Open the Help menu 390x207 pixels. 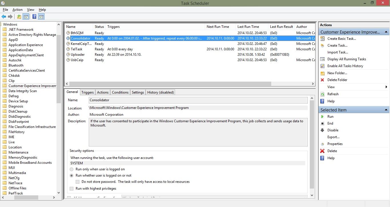tap(42, 10)
